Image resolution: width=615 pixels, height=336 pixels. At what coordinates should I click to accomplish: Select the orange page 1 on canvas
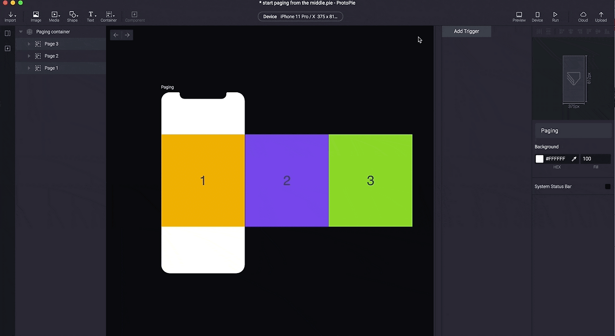pyautogui.click(x=203, y=180)
